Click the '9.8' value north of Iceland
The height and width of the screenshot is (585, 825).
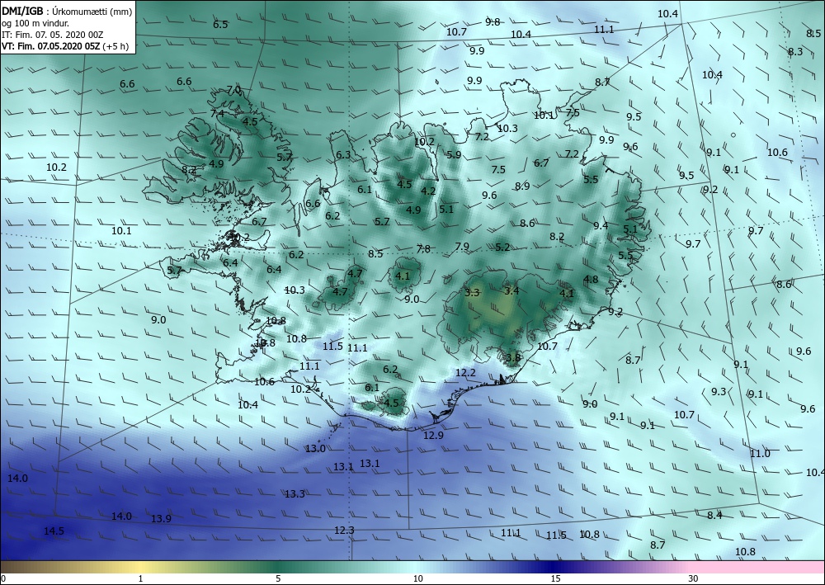point(493,21)
